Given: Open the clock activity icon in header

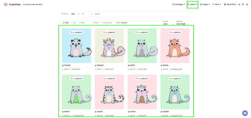Looking at the screenshot, I should tap(239, 5).
